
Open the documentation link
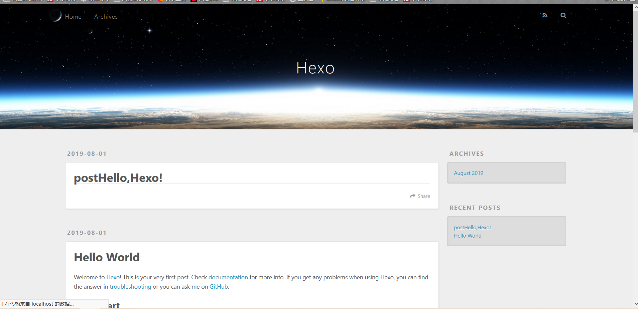coord(228,277)
